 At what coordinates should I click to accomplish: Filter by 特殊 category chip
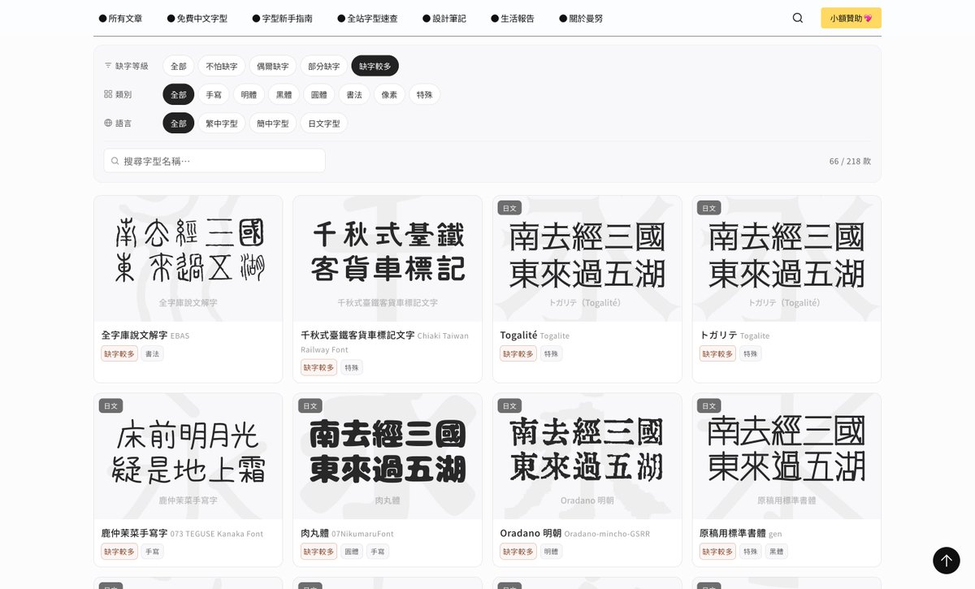pyautogui.click(x=425, y=94)
